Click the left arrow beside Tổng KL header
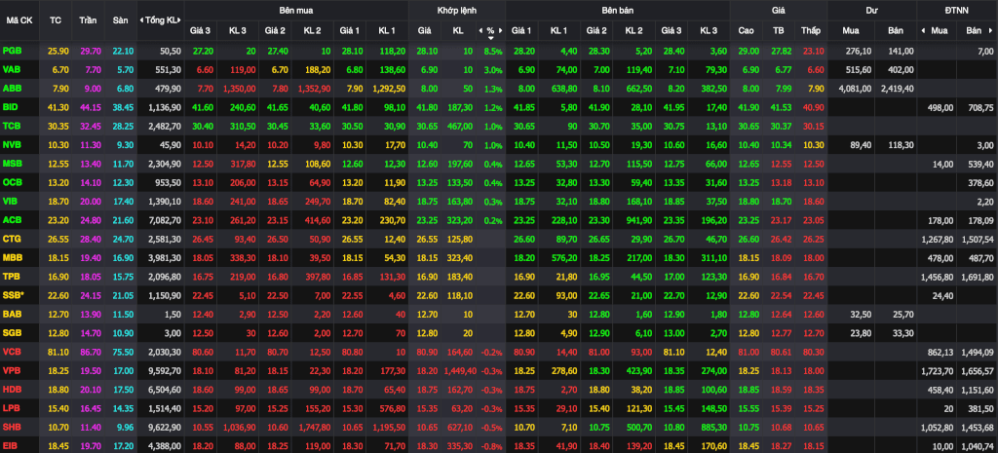This screenshot has width=998, height=453. coord(141,20)
